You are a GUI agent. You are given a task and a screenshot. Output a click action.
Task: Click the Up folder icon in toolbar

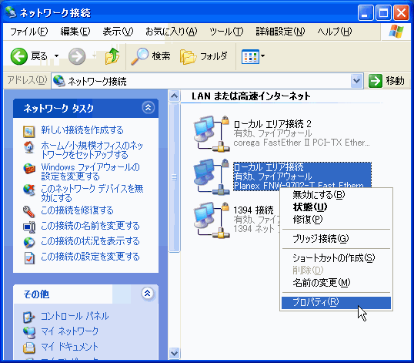[112, 56]
